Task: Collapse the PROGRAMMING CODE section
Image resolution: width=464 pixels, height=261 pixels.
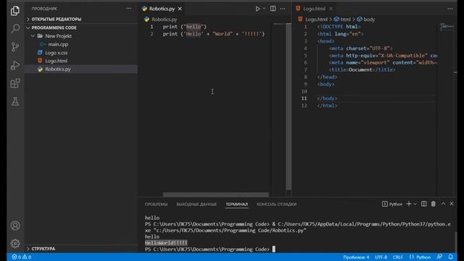Action: (54, 28)
